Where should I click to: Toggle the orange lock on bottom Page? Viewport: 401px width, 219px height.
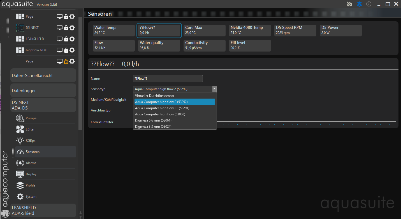[x=66, y=61]
